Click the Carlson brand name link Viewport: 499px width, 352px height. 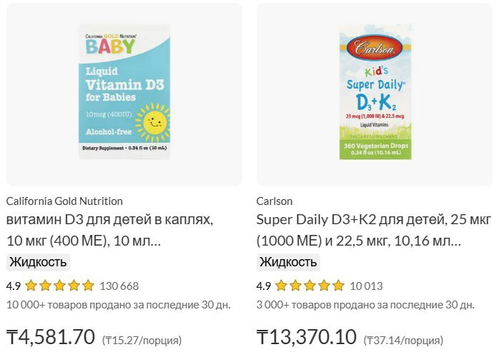(275, 201)
